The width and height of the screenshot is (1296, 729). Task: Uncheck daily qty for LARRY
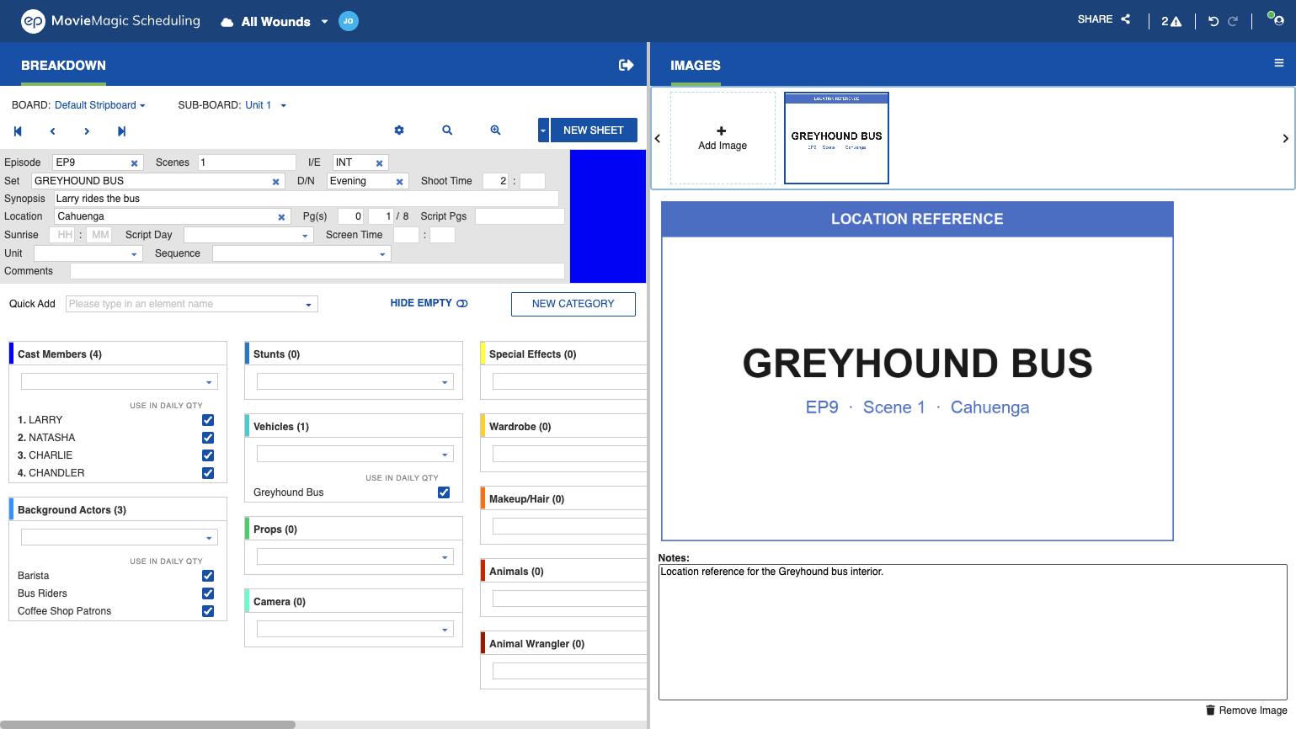(x=208, y=420)
